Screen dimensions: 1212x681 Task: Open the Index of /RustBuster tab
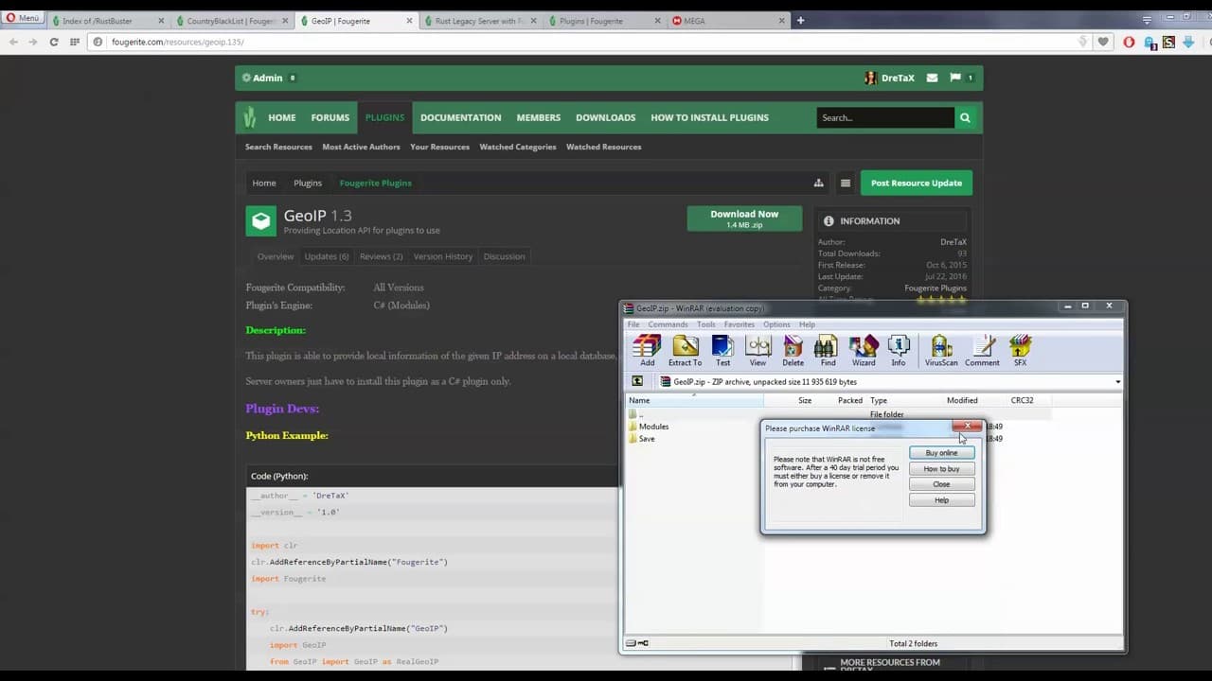[x=108, y=21]
